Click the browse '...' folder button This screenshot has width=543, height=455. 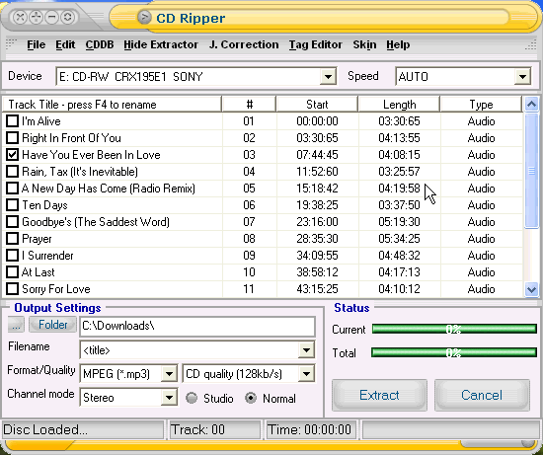click(x=16, y=325)
